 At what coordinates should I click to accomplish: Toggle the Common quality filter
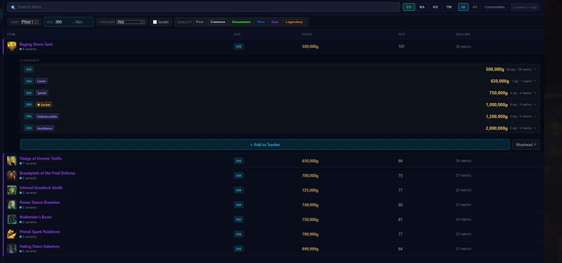[x=218, y=22]
